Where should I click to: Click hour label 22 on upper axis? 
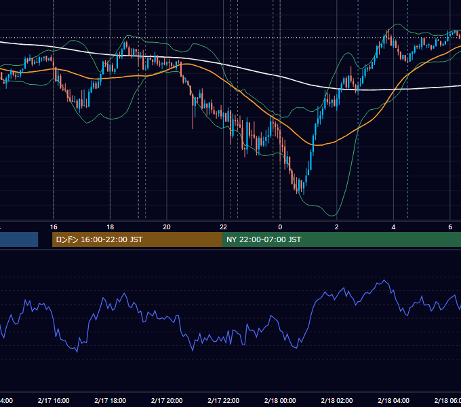click(x=224, y=227)
